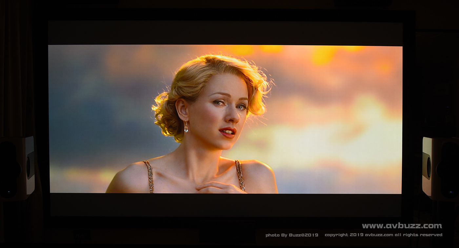Click the woman's red lips
The height and width of the screenshot is (248, 459).
pyautogui.click(x=228, y=132)
